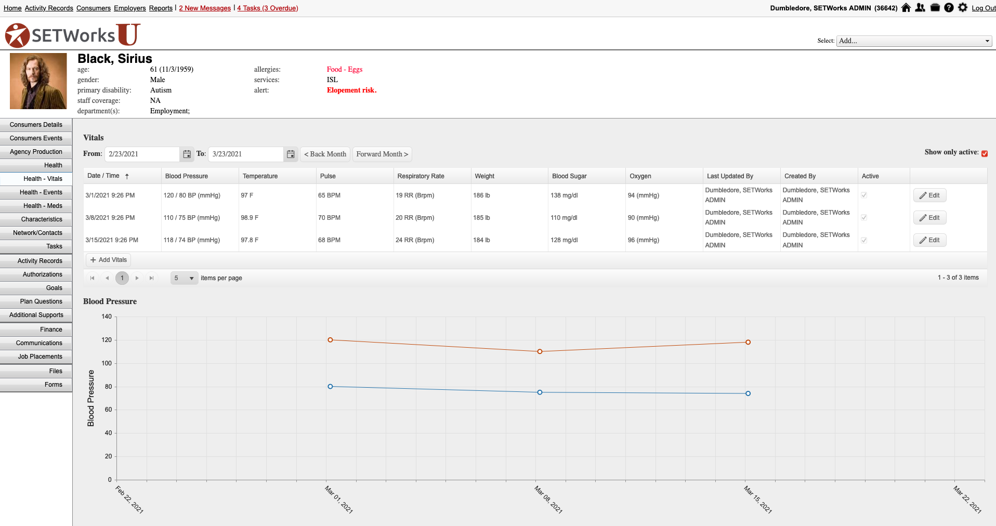Click the home house icon in header
996x526 pixels.
pos(906,8)
